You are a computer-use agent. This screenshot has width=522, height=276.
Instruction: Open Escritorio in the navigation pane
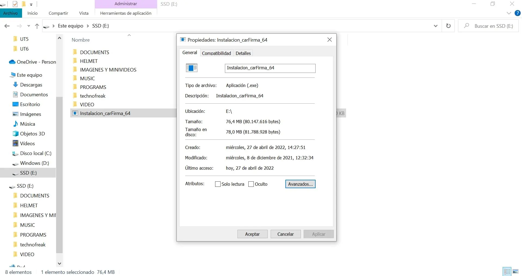click(x=26, y=104)
